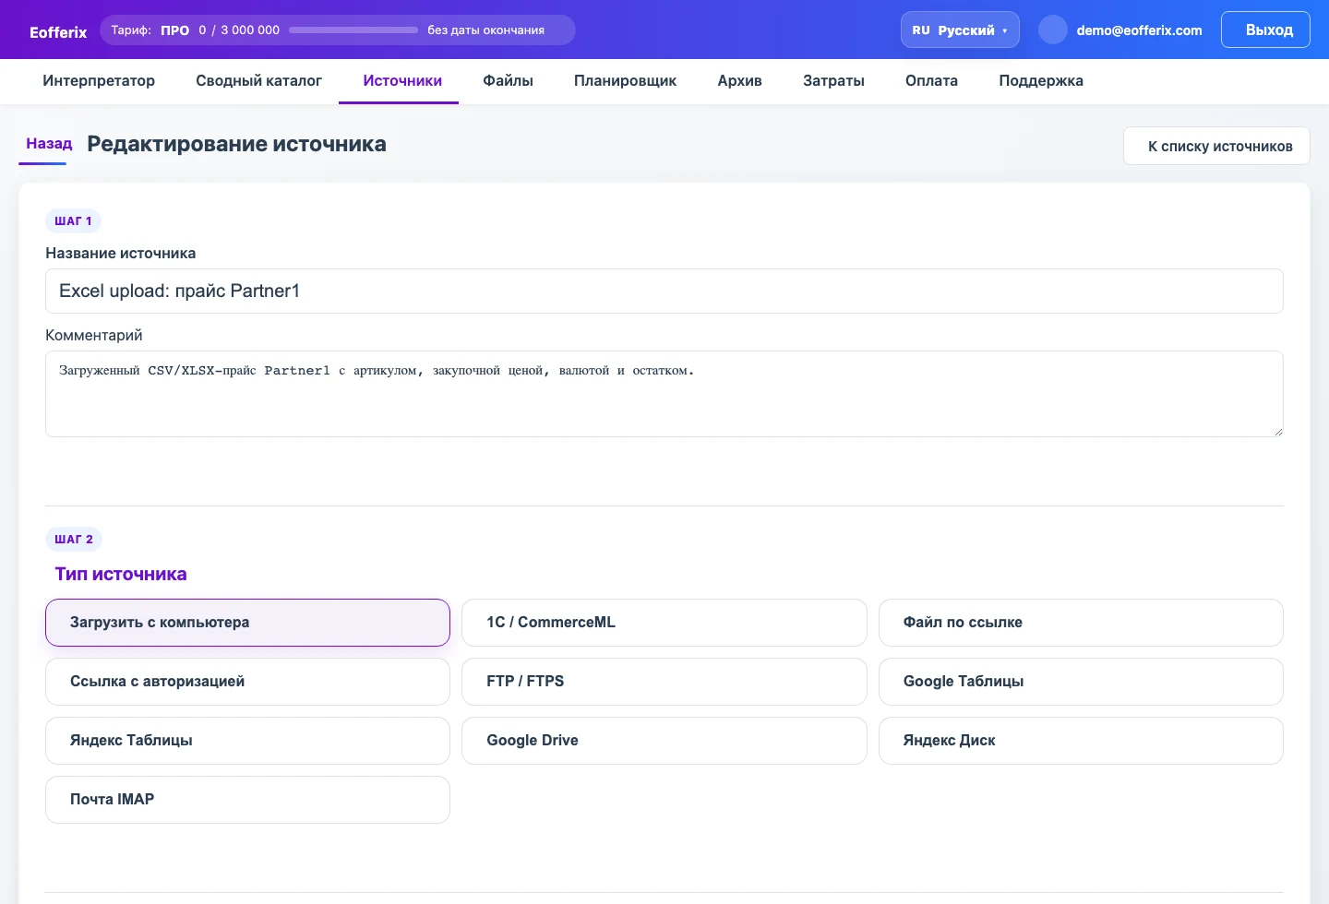The height and width of the screenshot is (904, 1329).
Task: Open the Затраты tab
Action: (833, 80)
